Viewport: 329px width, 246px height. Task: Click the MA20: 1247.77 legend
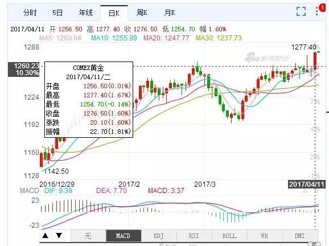(x=166, y=38)
